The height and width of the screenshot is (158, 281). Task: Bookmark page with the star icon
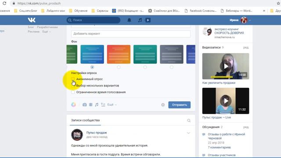point(278,3)
